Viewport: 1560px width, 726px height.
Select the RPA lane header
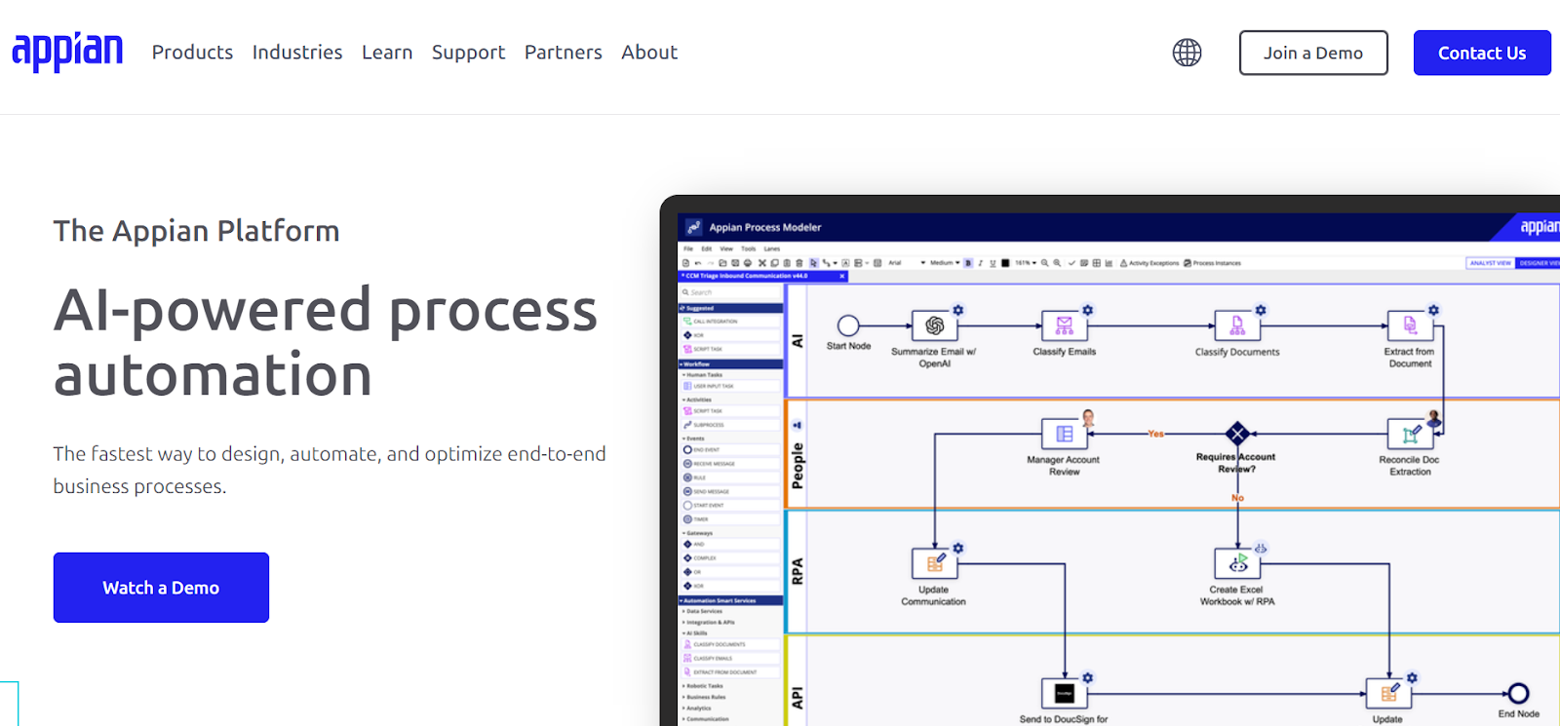798,571
